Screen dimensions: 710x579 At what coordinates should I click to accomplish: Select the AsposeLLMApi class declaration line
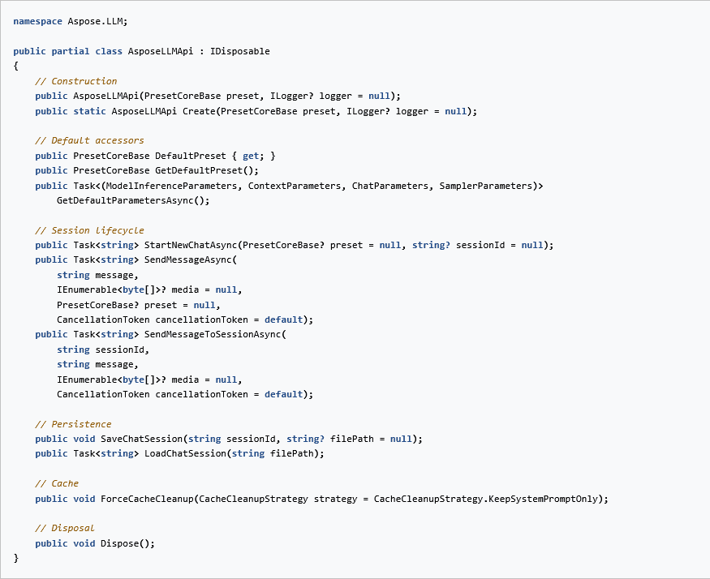pyautogui.click(x=141, y=51)
